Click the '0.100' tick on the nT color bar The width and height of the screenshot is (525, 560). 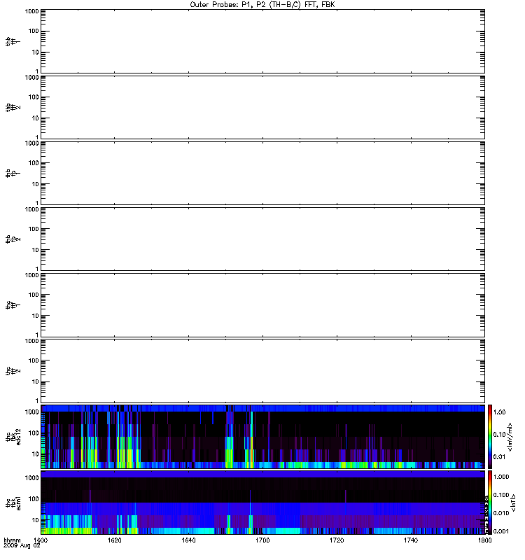point(501,495)
